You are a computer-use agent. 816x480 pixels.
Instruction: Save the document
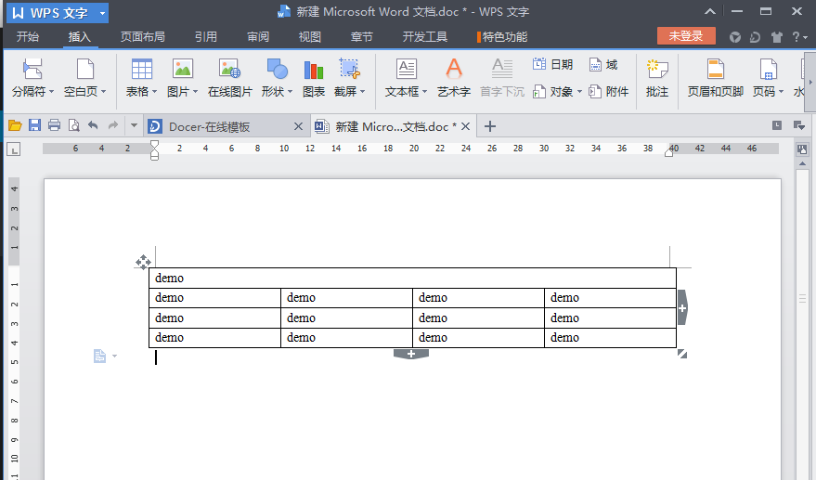tap(35, 125)
